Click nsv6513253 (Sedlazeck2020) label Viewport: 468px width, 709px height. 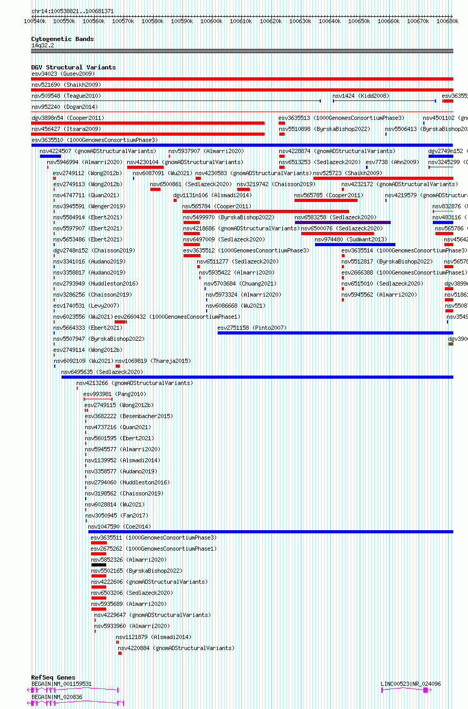(x=320, y=162)
